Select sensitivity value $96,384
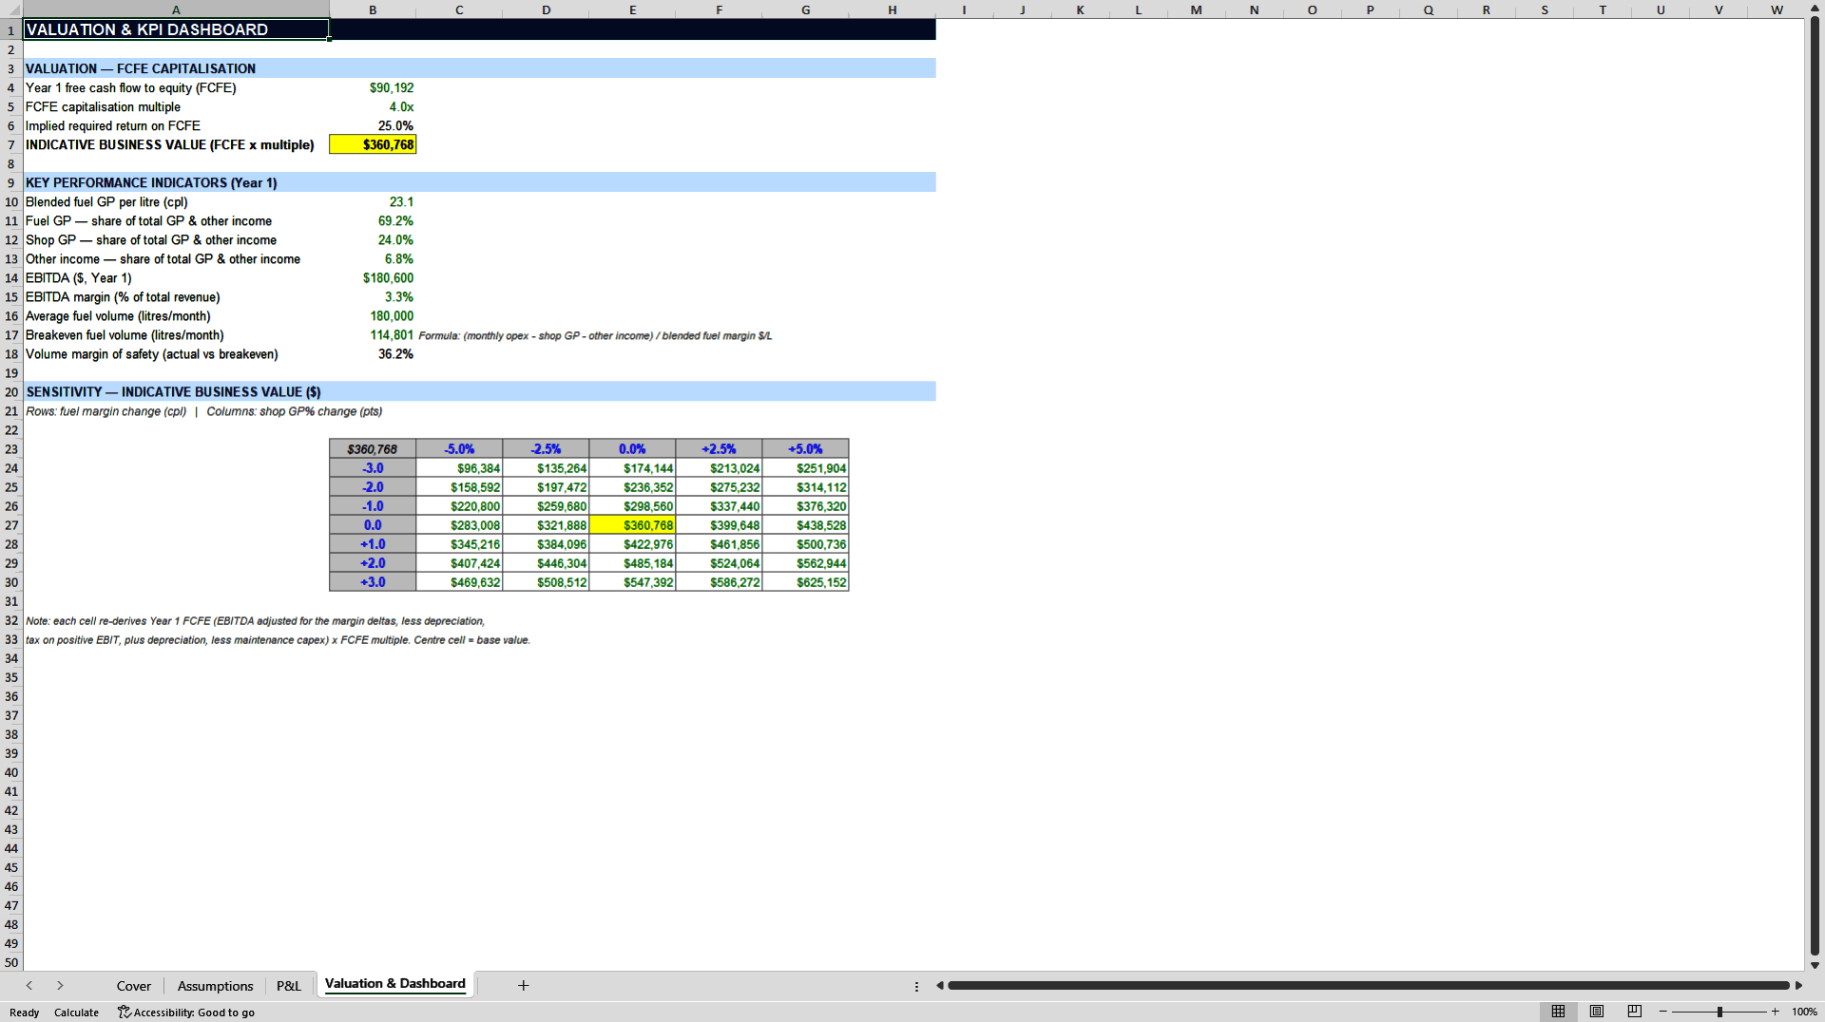This screenshot has width=1825, height=1022. 459,467
